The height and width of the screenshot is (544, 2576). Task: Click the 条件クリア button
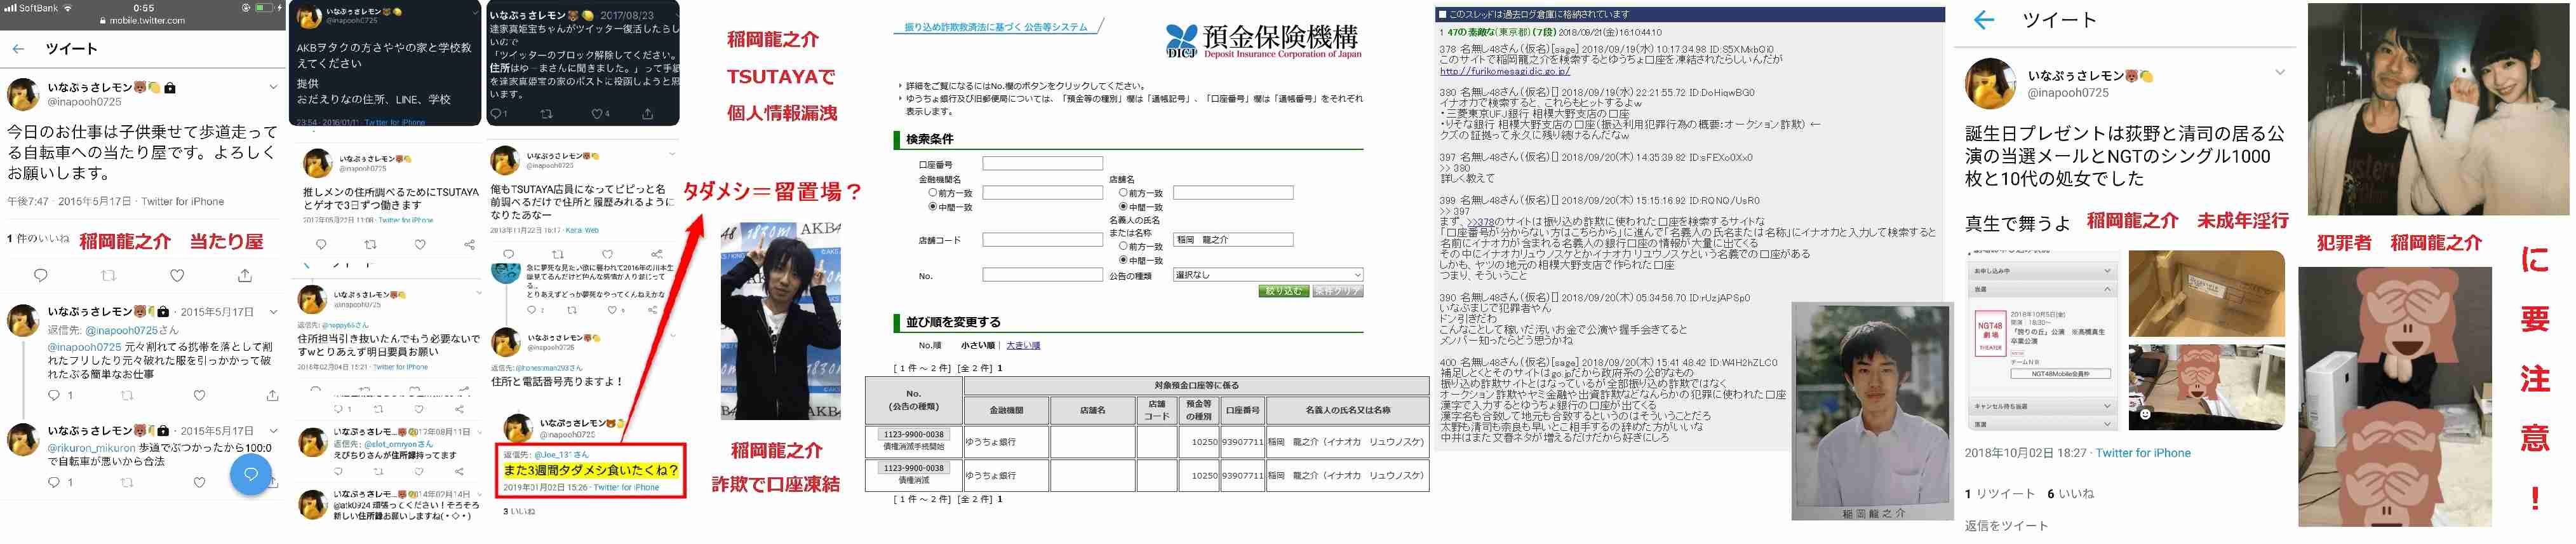1338,291
